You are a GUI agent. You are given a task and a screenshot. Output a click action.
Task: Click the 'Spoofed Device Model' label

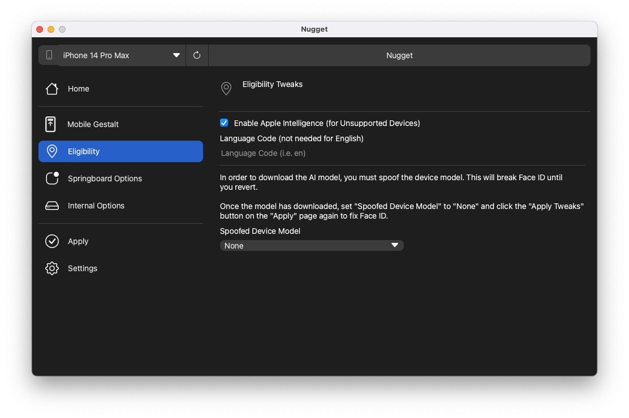point(260,231)
